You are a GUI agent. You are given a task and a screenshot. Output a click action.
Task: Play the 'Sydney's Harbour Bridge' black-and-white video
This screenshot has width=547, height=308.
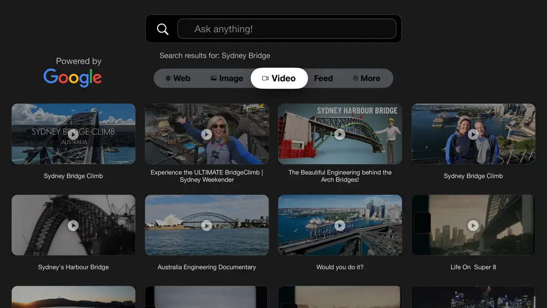(73, 225)
